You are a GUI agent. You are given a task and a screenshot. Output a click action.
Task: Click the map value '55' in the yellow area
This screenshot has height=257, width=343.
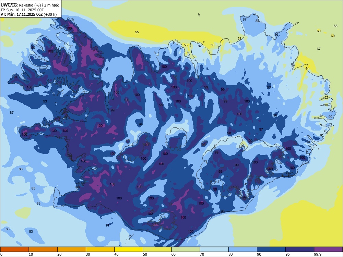pyautogui.click(x=137, y=32)
